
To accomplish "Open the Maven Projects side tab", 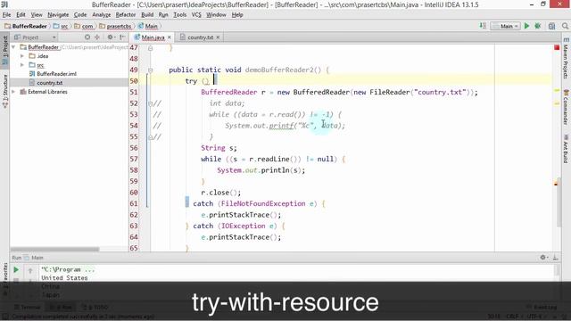I will (566, 59).
